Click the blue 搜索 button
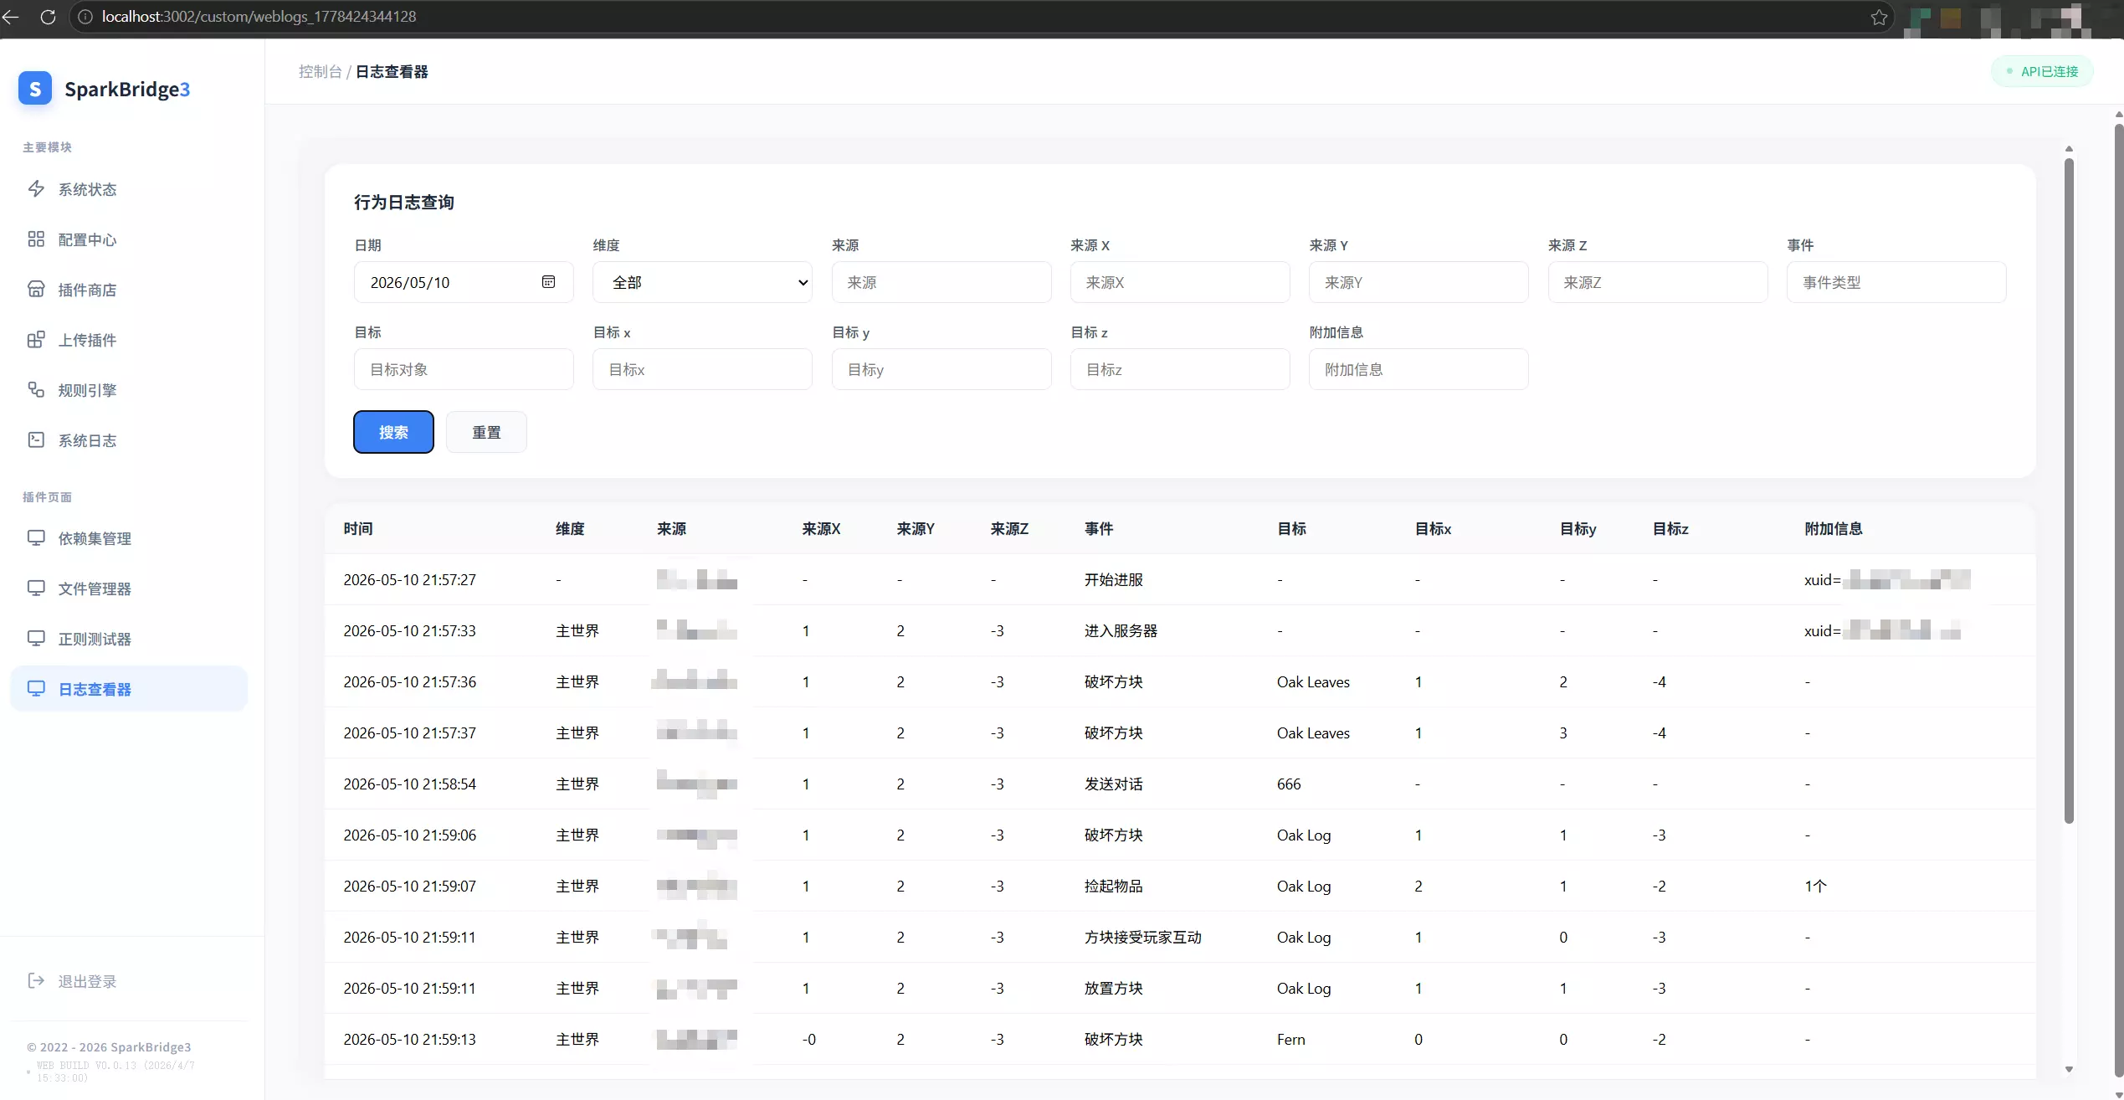 [x=393, y=432]
